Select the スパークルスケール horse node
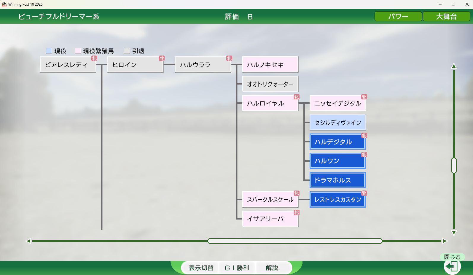 pyautogui.click(x=270, y=199)
